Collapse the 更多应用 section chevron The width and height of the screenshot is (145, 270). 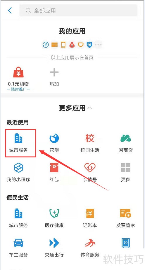pyautogui.click(x=89, y=108)
